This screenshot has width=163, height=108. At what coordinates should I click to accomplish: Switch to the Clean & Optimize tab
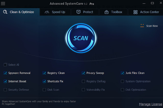coord(20,12)
